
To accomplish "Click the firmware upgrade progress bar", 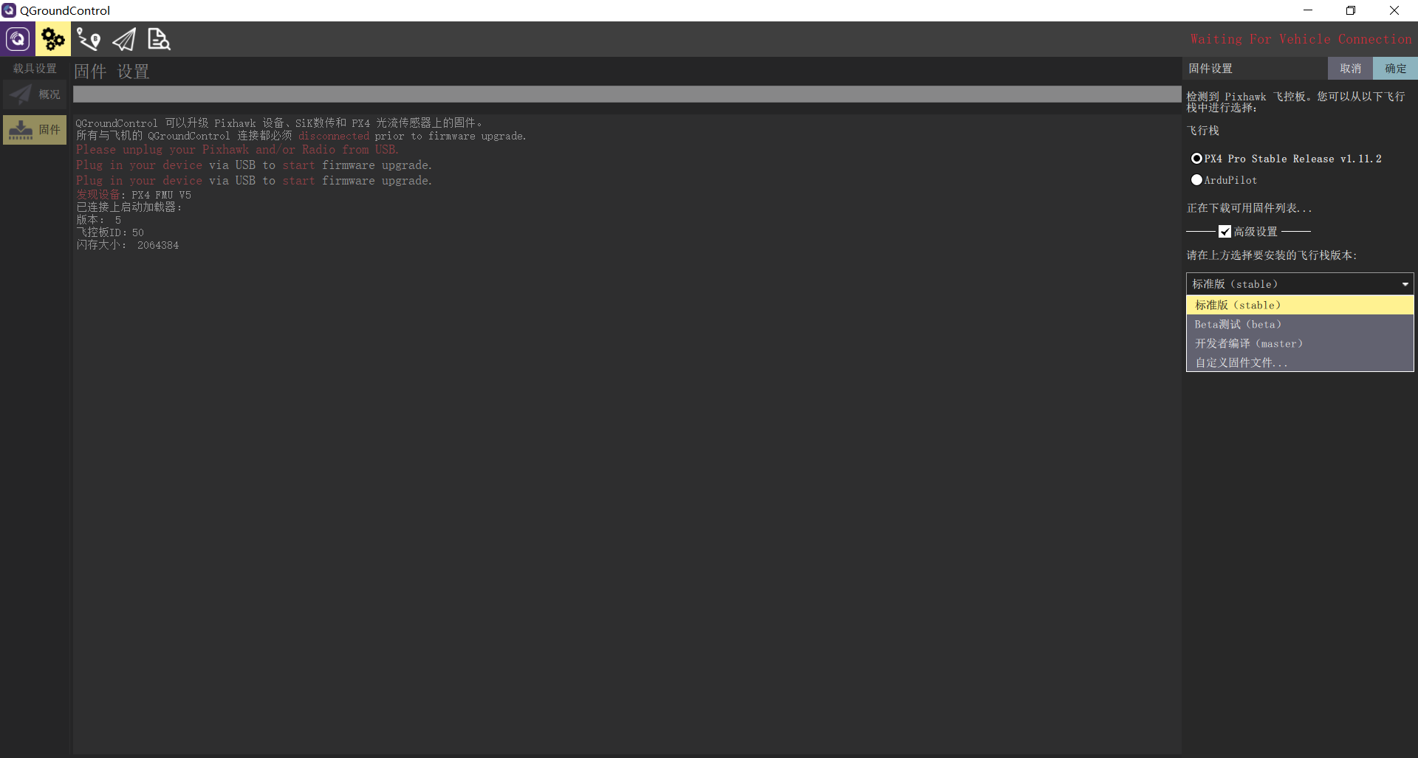I will [x=627, y=94].
